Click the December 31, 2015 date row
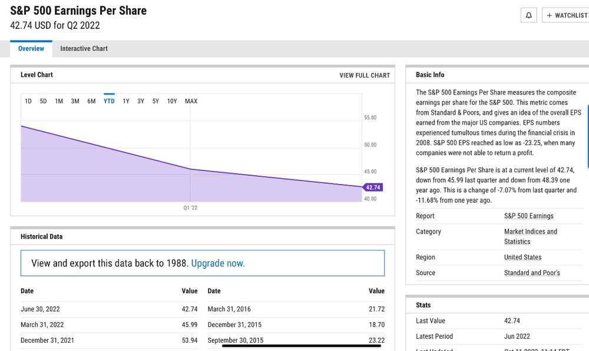Viewport: 589px width, 351px height. pos(296,325)
